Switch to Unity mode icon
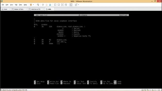The width and height of the screenshot is (162, 91). [66, 5]
